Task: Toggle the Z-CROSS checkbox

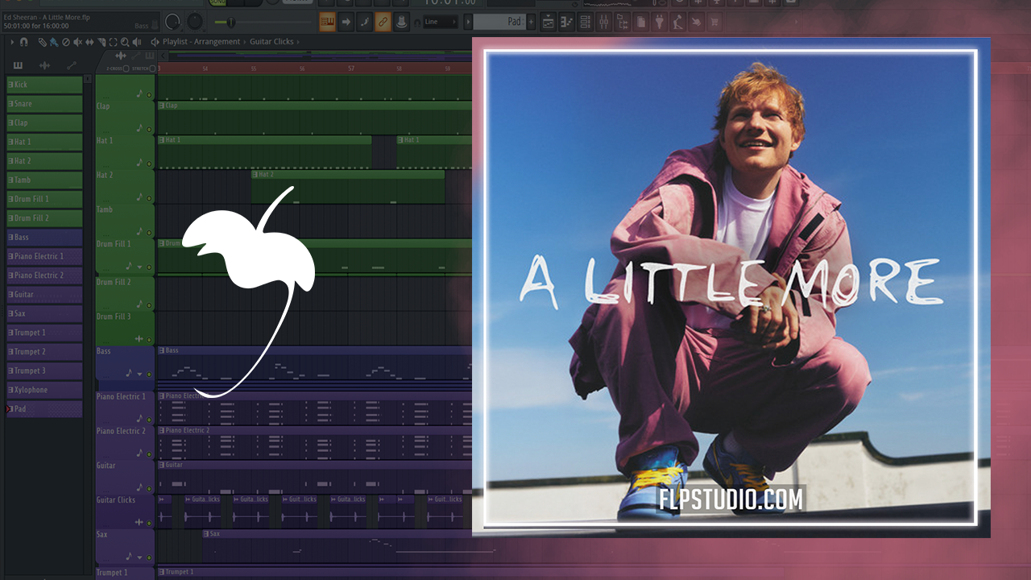Action: point(126,68)
